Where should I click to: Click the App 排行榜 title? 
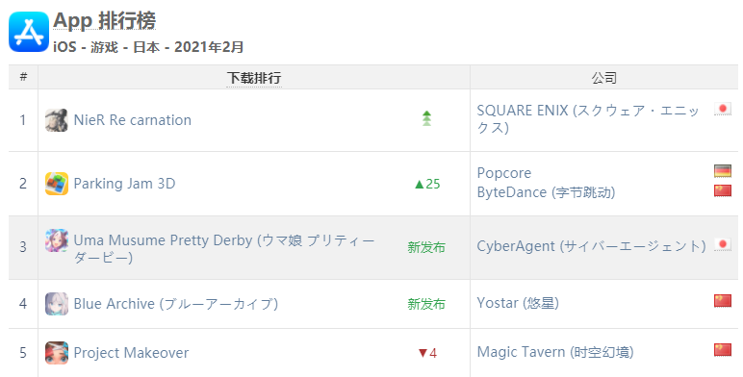tap(104, 20)
